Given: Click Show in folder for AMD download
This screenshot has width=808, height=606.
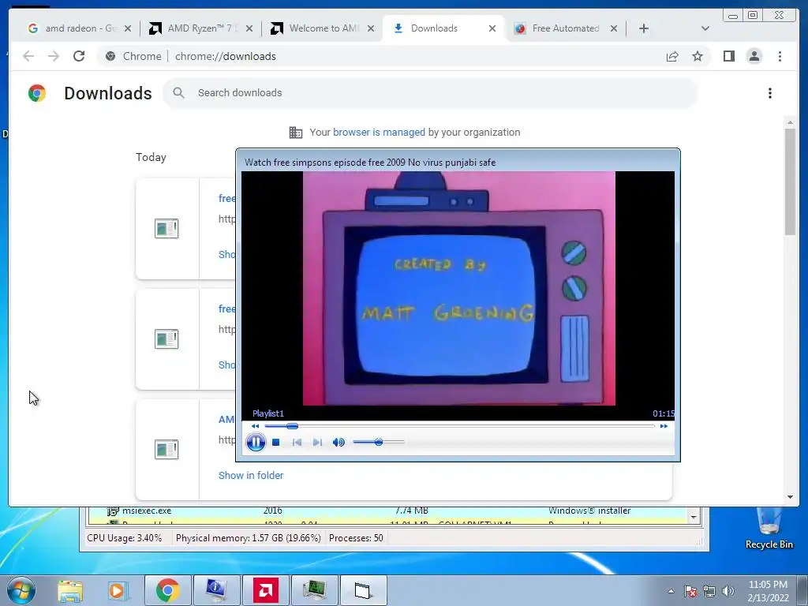Looking at the screenshot, I should click(251, 475).
